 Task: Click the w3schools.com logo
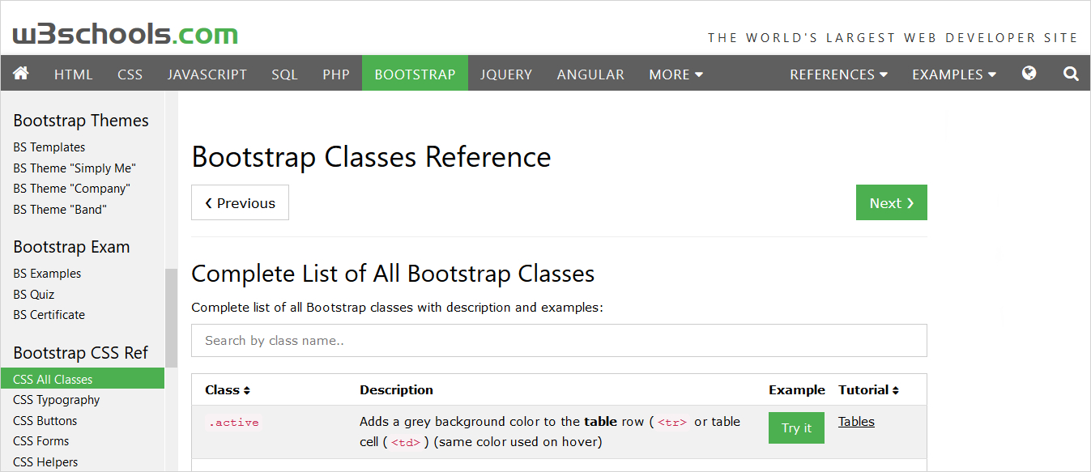click(x=126, y=34)
